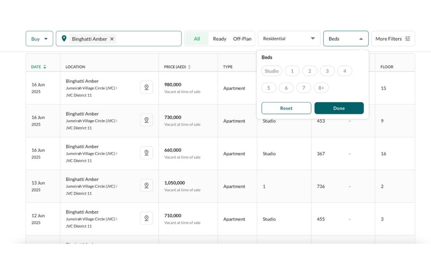Remove Binghatti Amber location chip
The image size is (431, 269).
pos(112,39)
